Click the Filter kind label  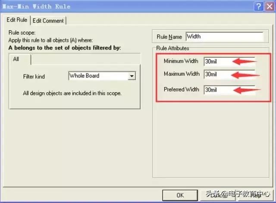(34, 77)
